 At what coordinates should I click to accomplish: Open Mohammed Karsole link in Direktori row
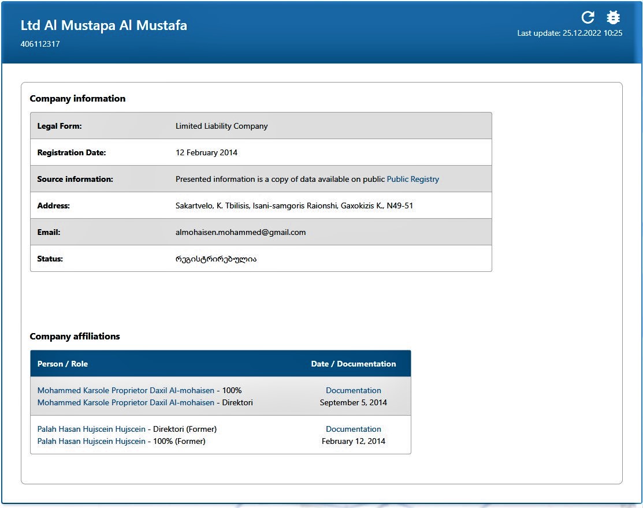125,402
